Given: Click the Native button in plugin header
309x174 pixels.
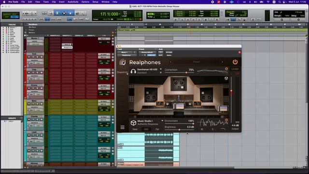Looking at the screenshot, I should point(169,55).
